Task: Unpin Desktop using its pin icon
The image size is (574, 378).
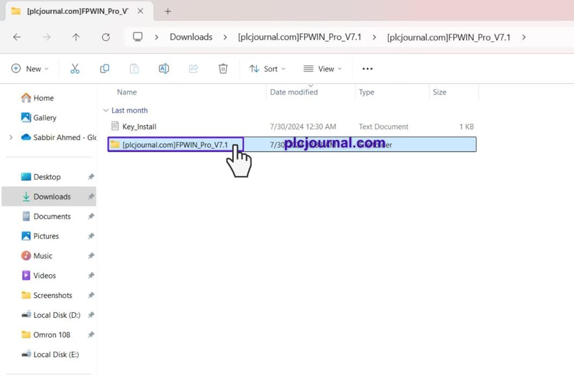Action: click(91, 177)
